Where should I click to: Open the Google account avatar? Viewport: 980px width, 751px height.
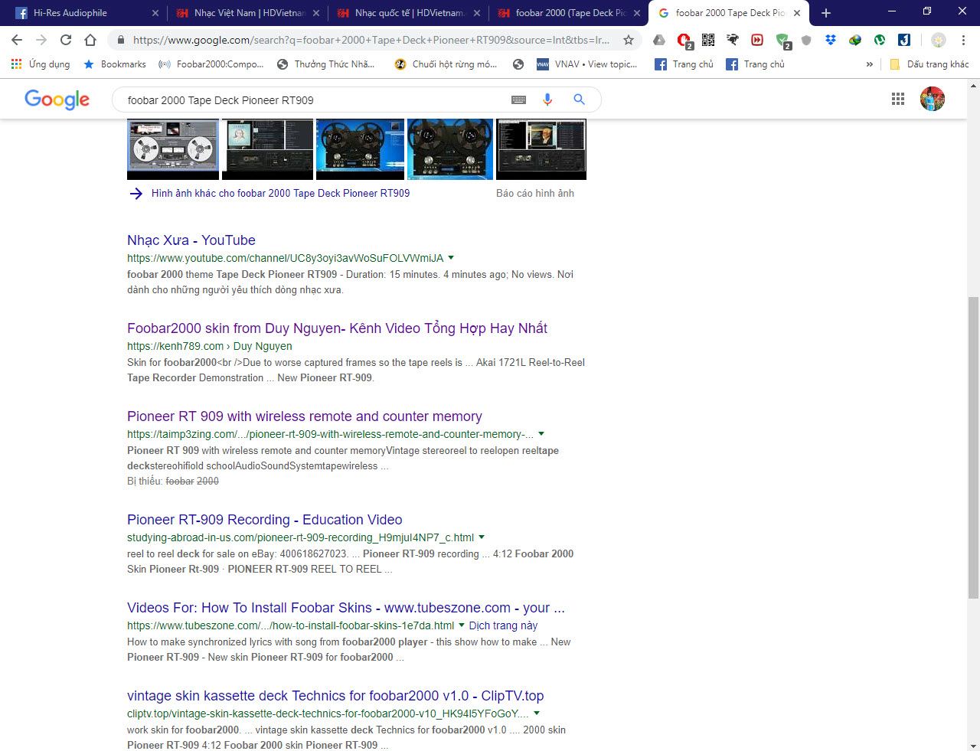coord(933,99)
